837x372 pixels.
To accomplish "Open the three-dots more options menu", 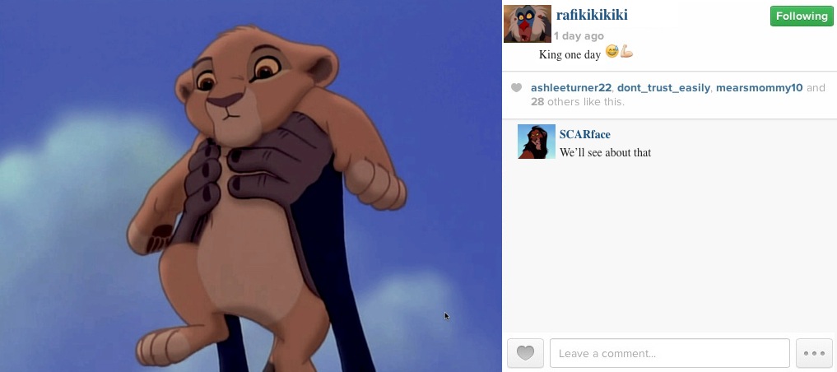I will click(x=814, y=353).
